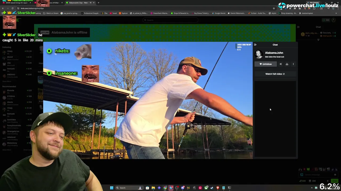Collapse the clip chat panel icon
341x191 pixels.
pyautogui.click(x=255, y=45)
